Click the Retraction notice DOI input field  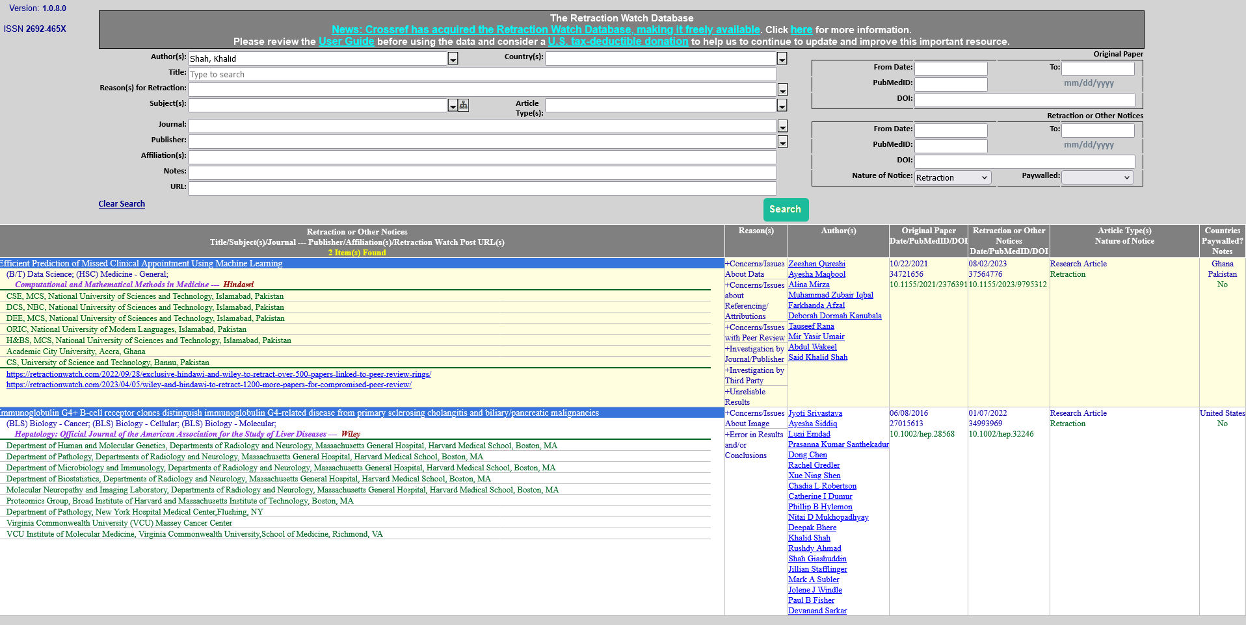1024,162
